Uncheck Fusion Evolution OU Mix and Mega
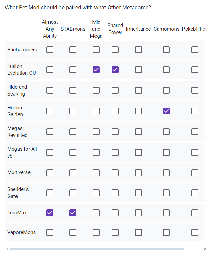Image resolution: width=213 pixels, height=260 pixels. pos(96,70)
